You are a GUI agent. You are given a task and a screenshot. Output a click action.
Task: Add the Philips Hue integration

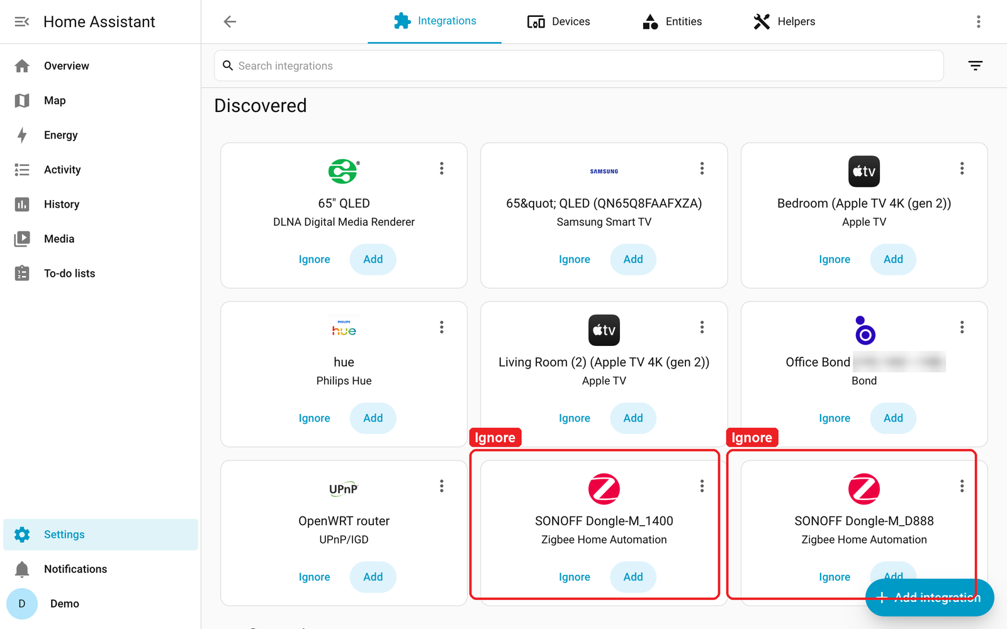[x=373, y=418]
